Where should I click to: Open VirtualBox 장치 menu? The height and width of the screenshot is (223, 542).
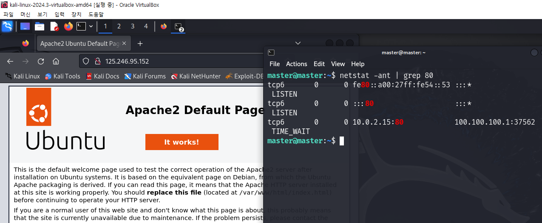coord(77,14)
